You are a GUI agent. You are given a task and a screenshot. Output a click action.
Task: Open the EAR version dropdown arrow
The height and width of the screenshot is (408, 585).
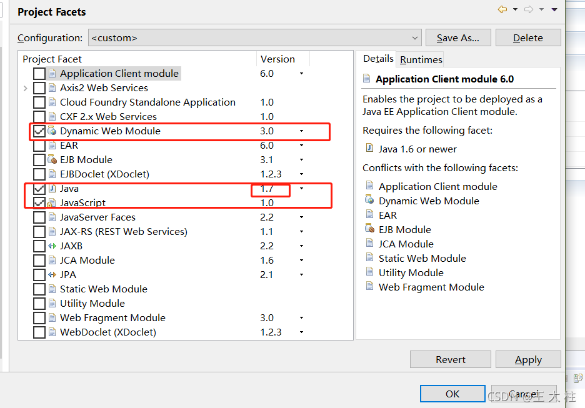[301, 146]
